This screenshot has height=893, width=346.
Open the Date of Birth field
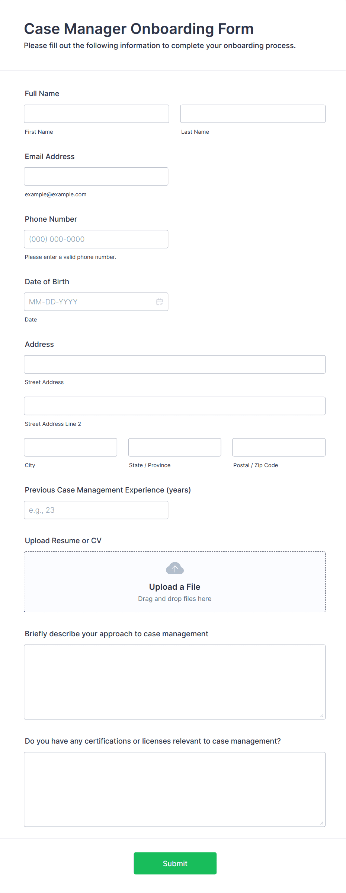click(89, 302)
